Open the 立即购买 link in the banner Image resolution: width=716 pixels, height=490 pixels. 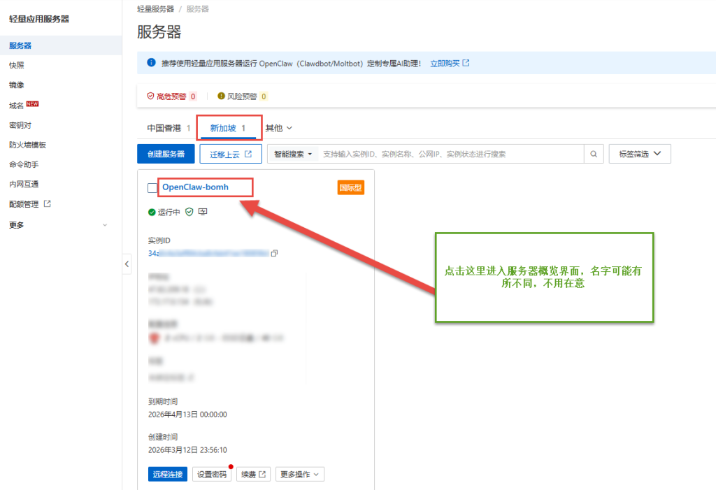445,62
